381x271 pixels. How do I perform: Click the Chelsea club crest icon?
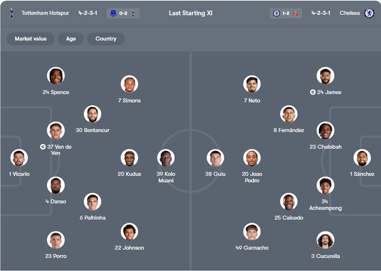(369, 13)
